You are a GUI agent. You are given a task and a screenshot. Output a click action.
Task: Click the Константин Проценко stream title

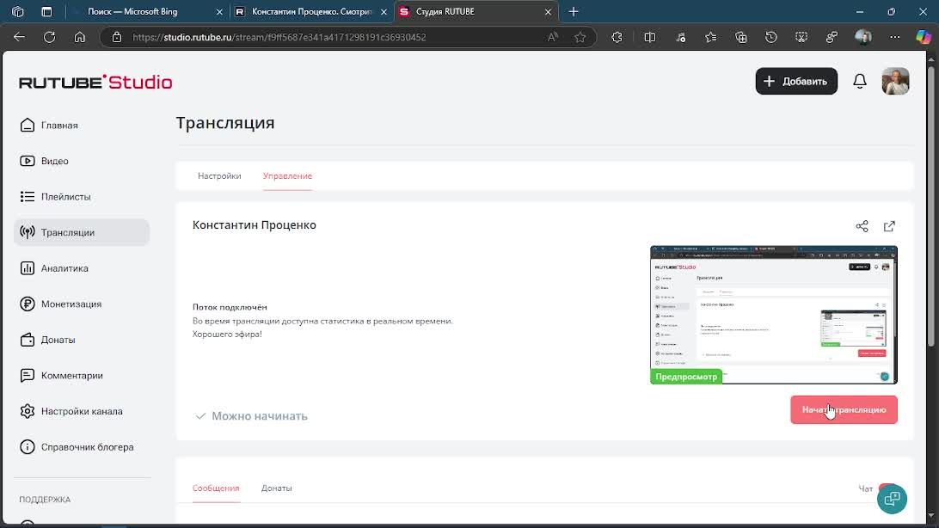pos(254,225)
